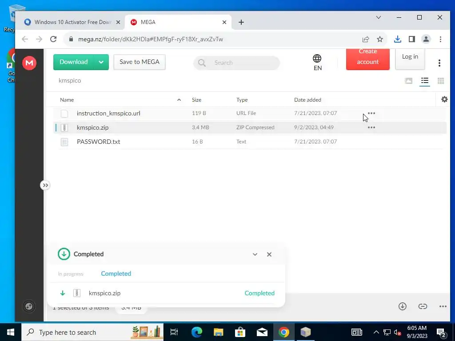Screen dimensions: 455x341
Task: Click the Log in button
Action: click(x=410, y=59)
